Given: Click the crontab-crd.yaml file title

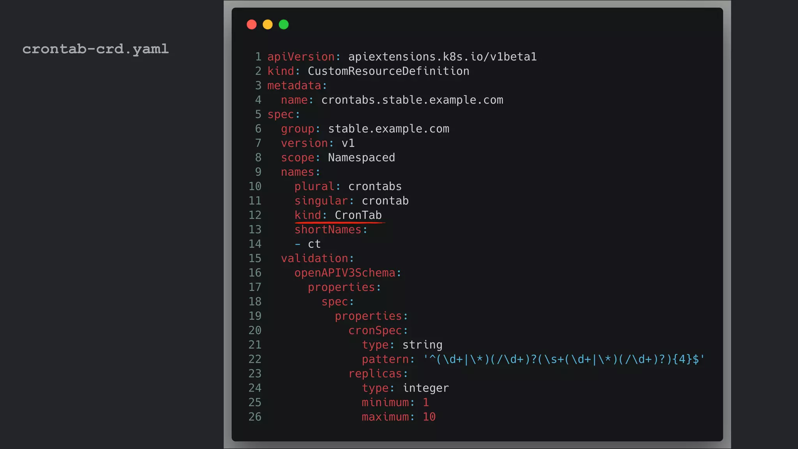Looking at the screenshot, I should click(95, 49).
